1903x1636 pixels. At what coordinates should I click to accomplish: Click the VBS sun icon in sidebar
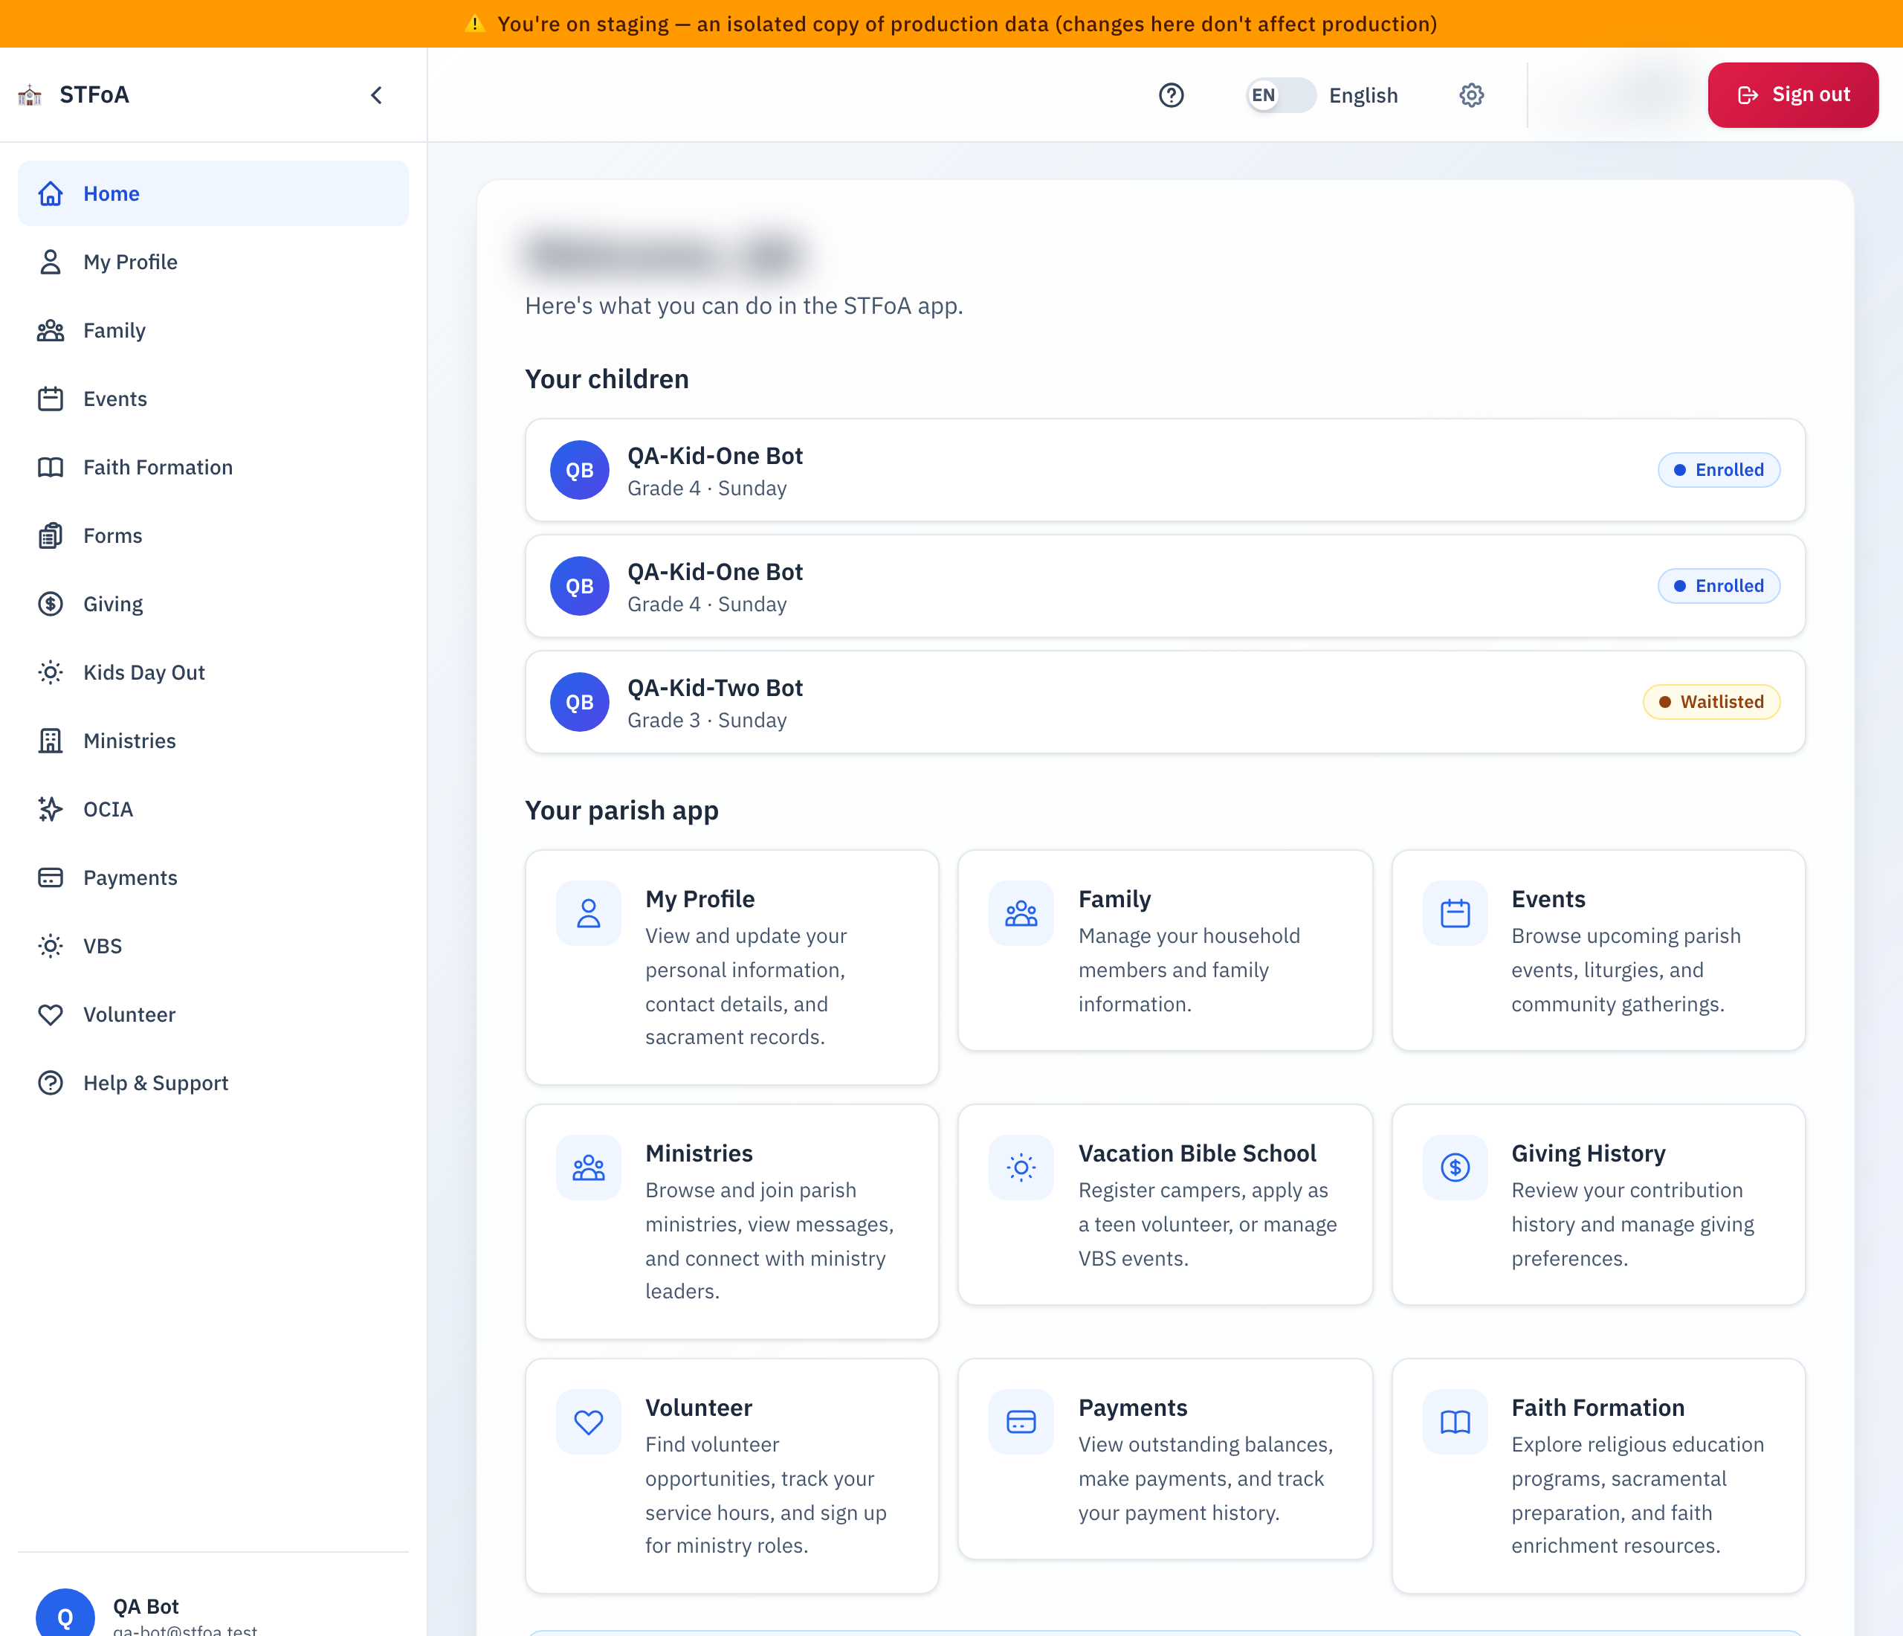pos(51,946)
